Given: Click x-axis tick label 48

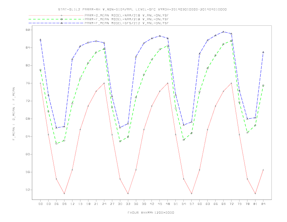Looking at the screenshot, I should tap(168, 204).
